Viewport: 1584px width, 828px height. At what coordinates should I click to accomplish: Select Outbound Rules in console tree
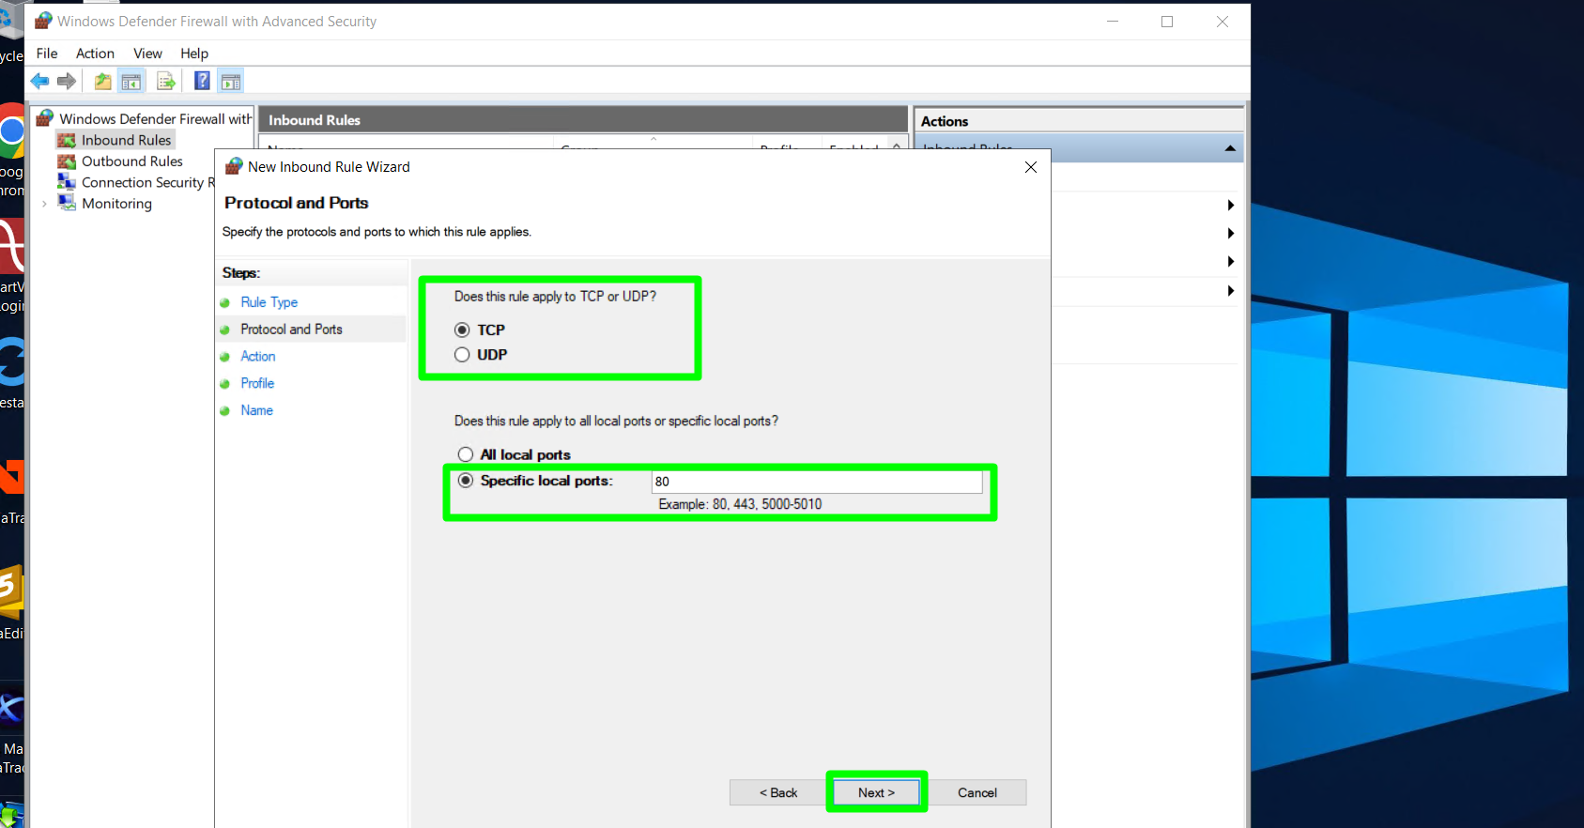131,161
